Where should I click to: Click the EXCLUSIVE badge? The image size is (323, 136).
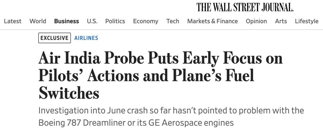point(54,38)
